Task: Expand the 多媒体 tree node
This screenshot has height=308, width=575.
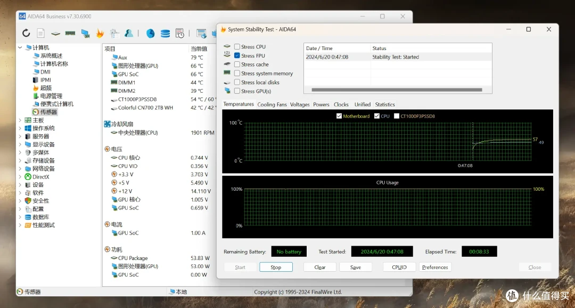Action: click(x=20, y=152)
